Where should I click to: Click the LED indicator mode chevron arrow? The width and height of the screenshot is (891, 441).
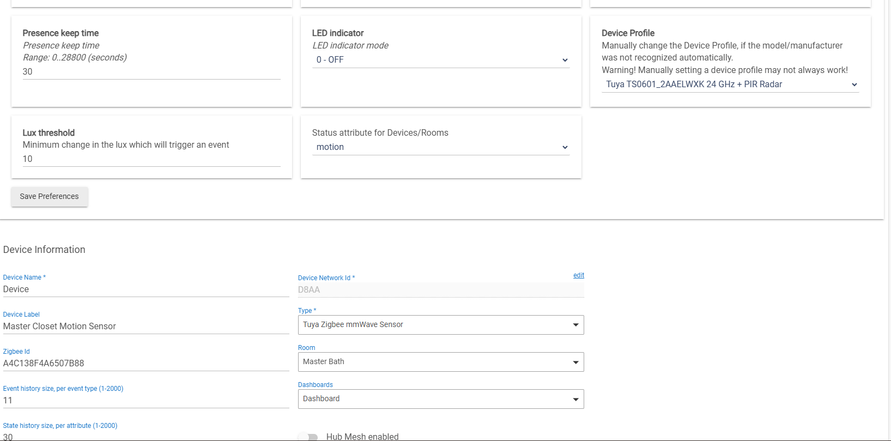(565, 60)
